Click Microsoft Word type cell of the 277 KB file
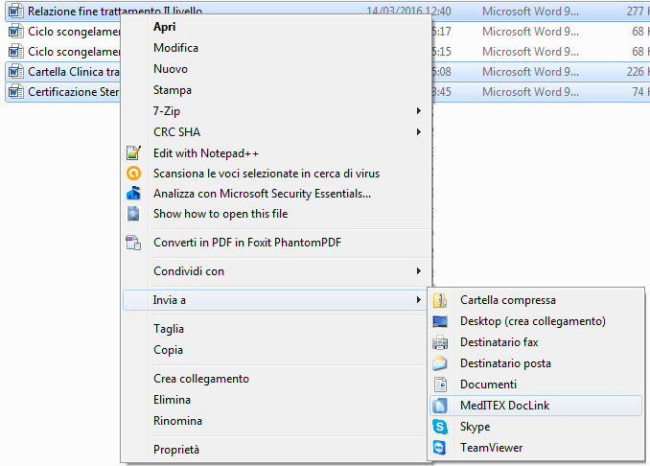Viewport: 650px width, 466px height. tap(530, 12)
